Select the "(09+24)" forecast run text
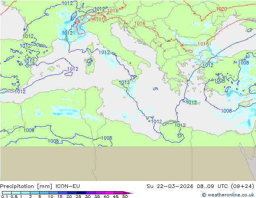 [x=243, y=186]
